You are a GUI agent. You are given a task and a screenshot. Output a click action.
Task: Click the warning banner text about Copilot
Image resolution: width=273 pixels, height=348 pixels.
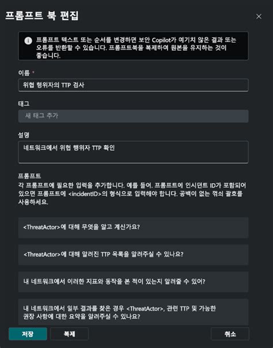136,47
